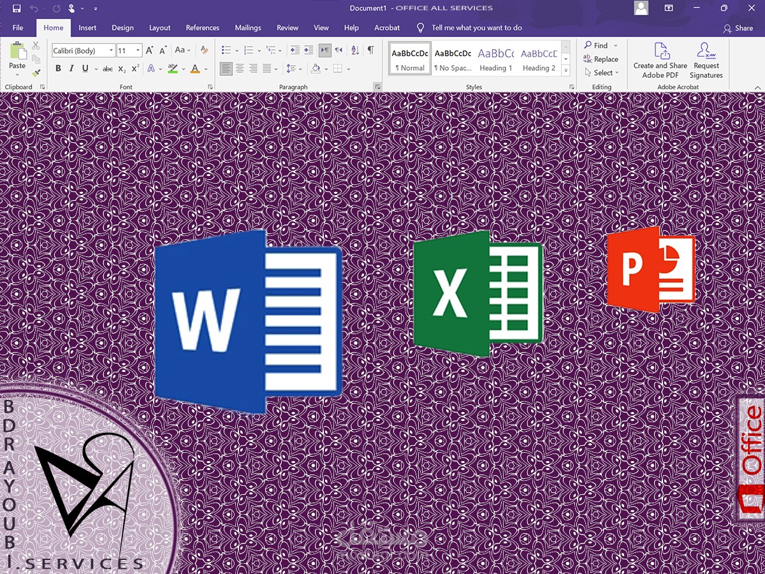Open the Font dialog launcher
The width and height of the screenshot is (765, 574).
pos(210,87)
